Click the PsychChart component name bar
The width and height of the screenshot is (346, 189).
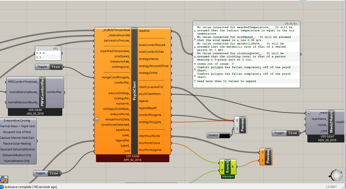(134, 91)
